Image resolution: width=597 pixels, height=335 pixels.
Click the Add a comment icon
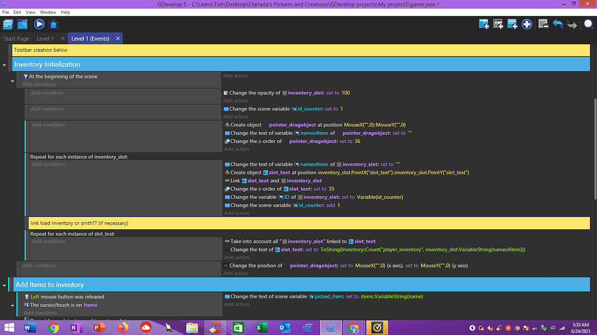click(512, 24)
